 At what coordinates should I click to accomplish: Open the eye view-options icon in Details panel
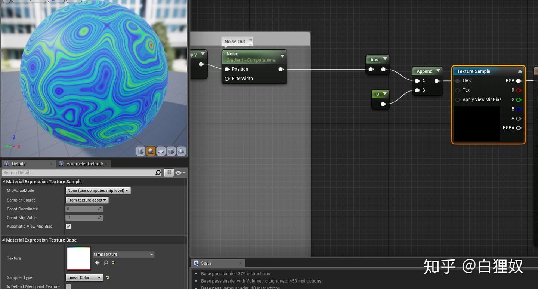179,172
